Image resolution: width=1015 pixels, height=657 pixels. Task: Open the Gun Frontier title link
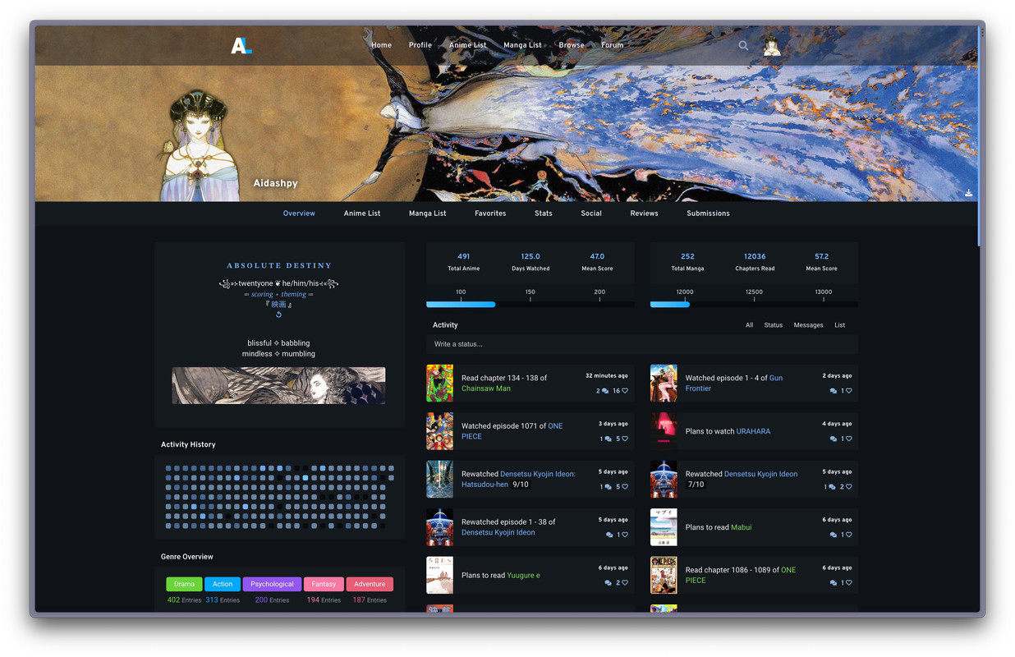[734, 384]
